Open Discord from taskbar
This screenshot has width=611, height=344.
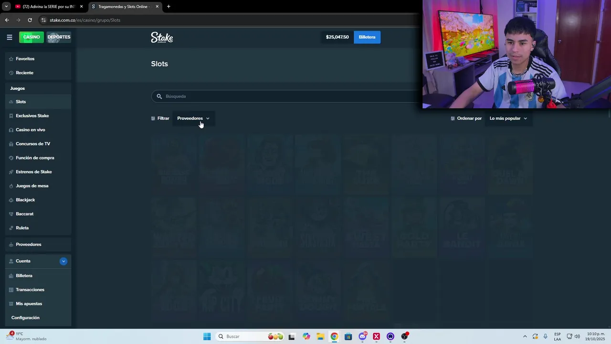(363, 336)
